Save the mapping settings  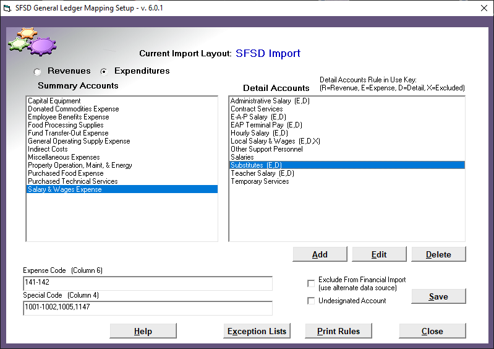[x=438, y=296]
